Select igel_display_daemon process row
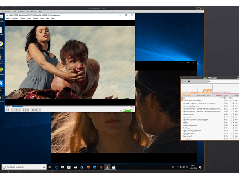 coord(210,130)
